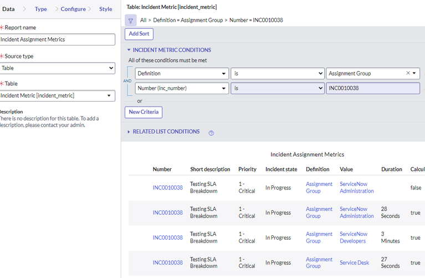Open the Source type dropdown
425x278 pixels.
click(x=57, y=68)
